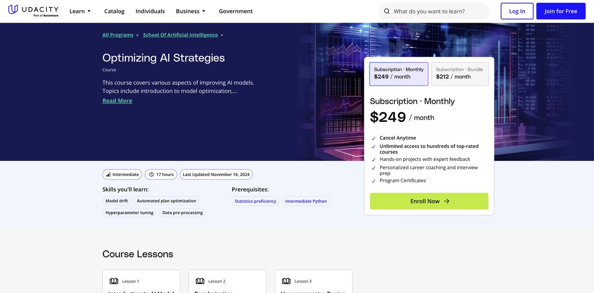
Task: Click the Automated plan optimization skill tag
Action: pos(166,201)
